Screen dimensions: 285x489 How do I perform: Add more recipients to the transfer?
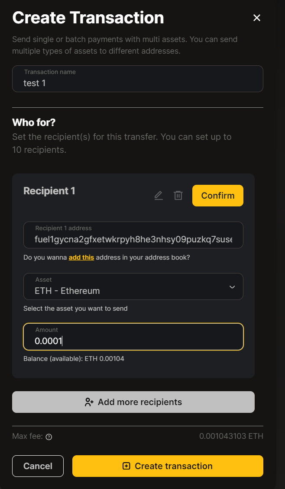133,402
